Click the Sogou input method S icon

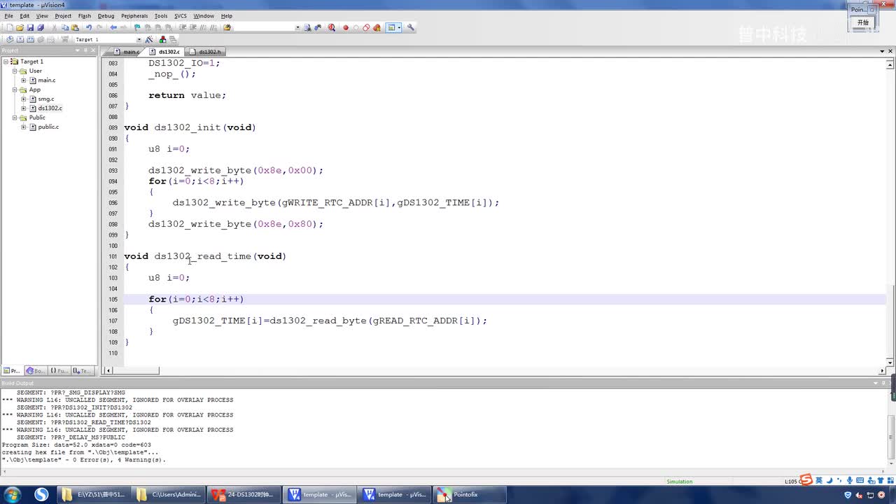click(x=806, y=479)
